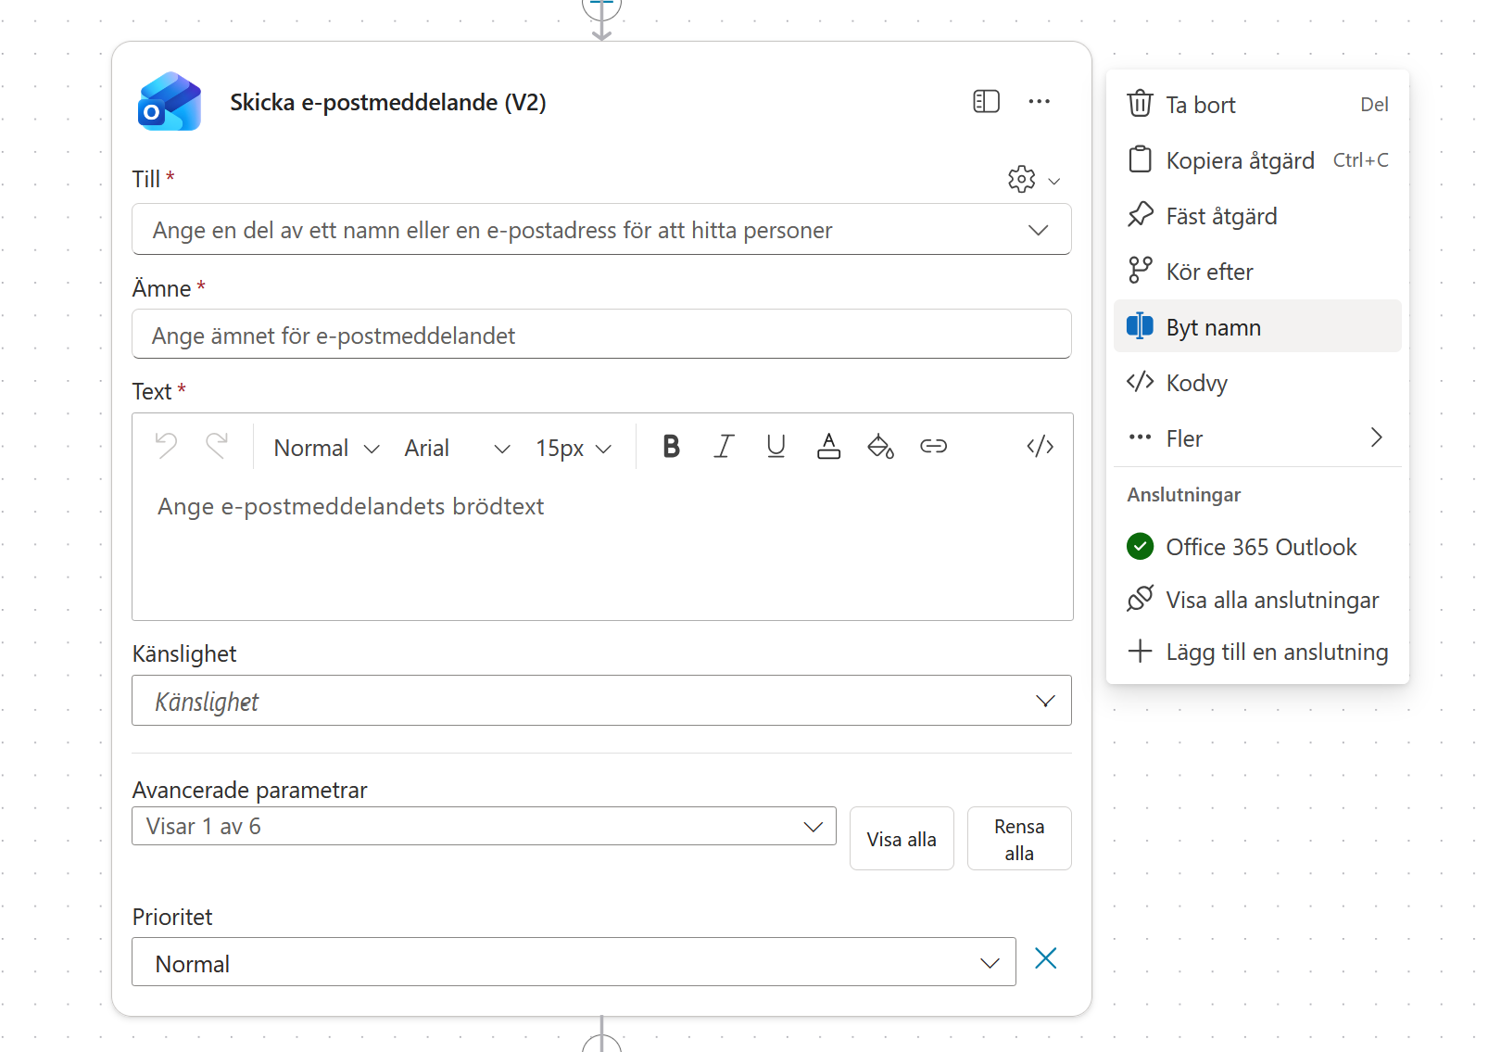
Task: Open Kodvy from the context menu
Action: click(x=1257, y=383)
